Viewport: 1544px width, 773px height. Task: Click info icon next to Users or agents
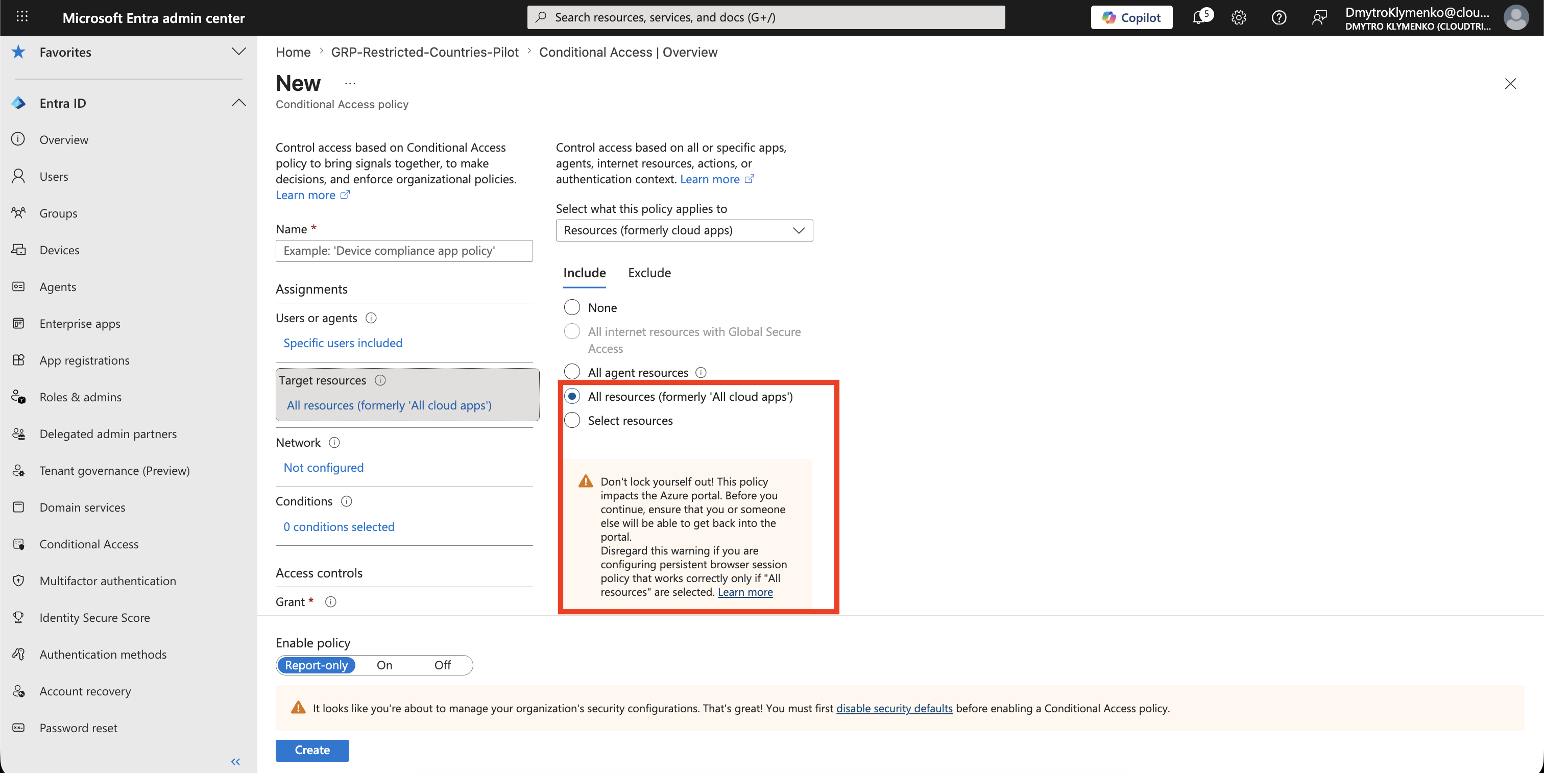pyautogui.click(x=371, y=318)
